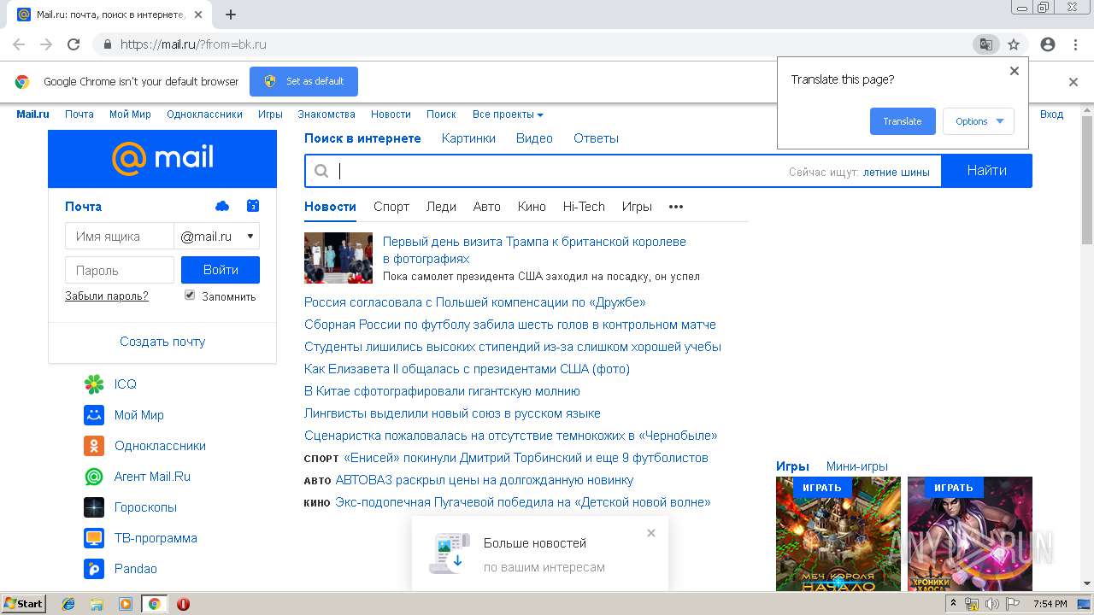Open the news link about Чернобыль
The width and height of the screenshot is (1094, 615).
click(511, 436)
